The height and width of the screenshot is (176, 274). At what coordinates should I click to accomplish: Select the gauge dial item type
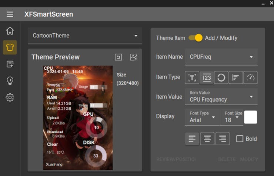click(x=251, y=77)
